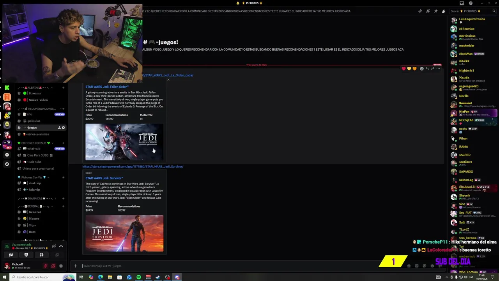This screenshot has width=499, height=281.
Task: Open more options for the message
Action: (438, 69)
